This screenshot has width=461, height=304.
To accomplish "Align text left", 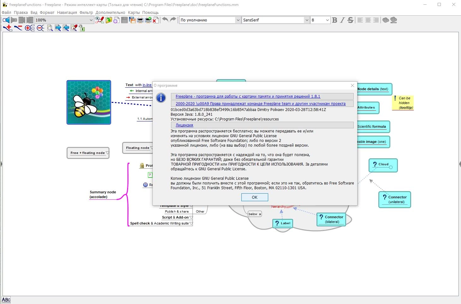I will (x=360, y=20).
